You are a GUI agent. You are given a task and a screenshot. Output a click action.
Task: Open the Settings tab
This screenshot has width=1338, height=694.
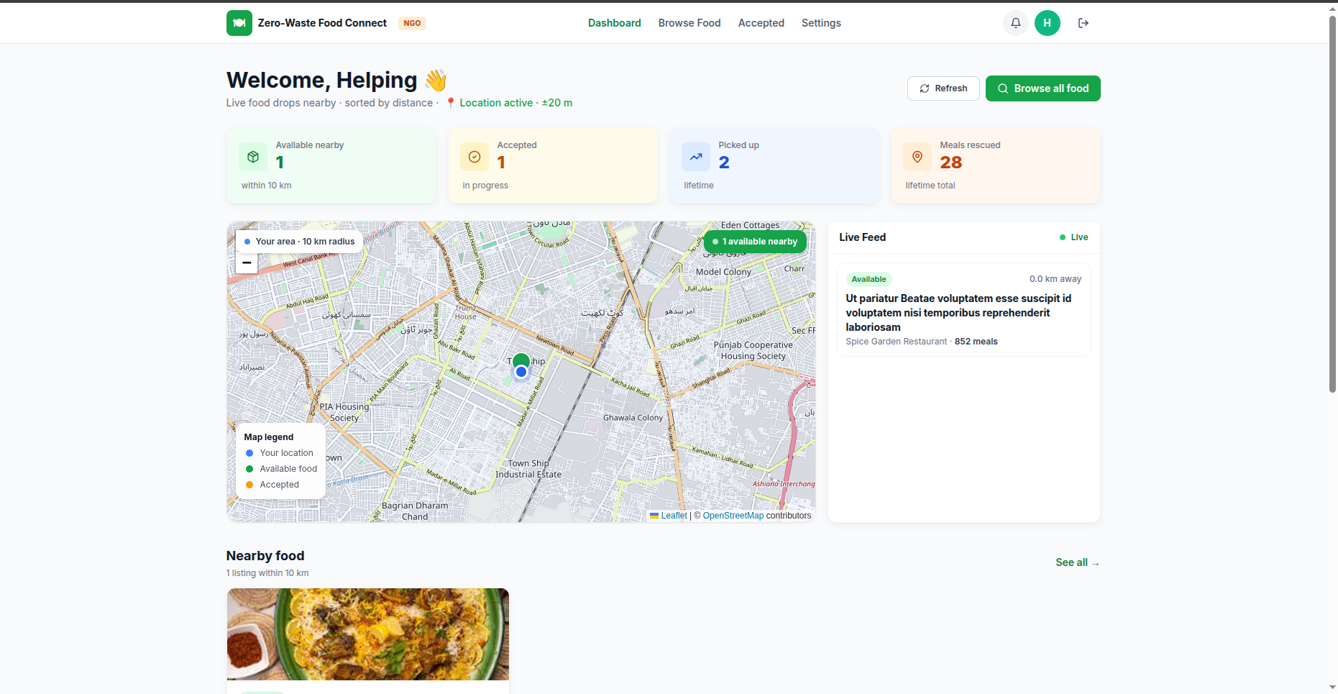pos(821,23)
